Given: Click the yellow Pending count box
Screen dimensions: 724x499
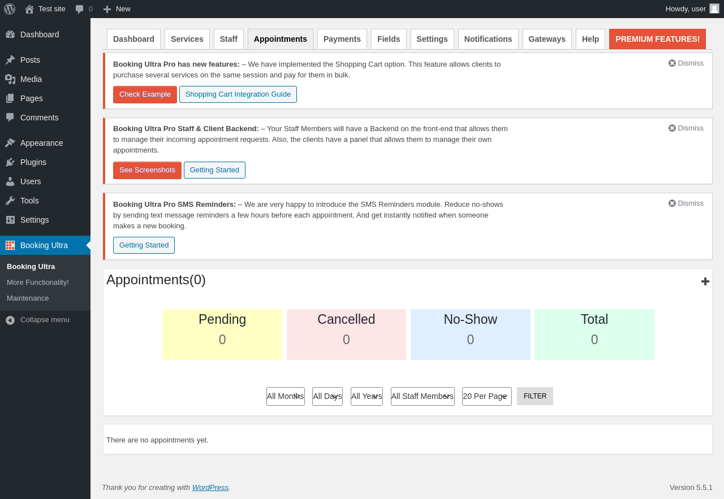Looking at the screenshot, I should [222, 335].
